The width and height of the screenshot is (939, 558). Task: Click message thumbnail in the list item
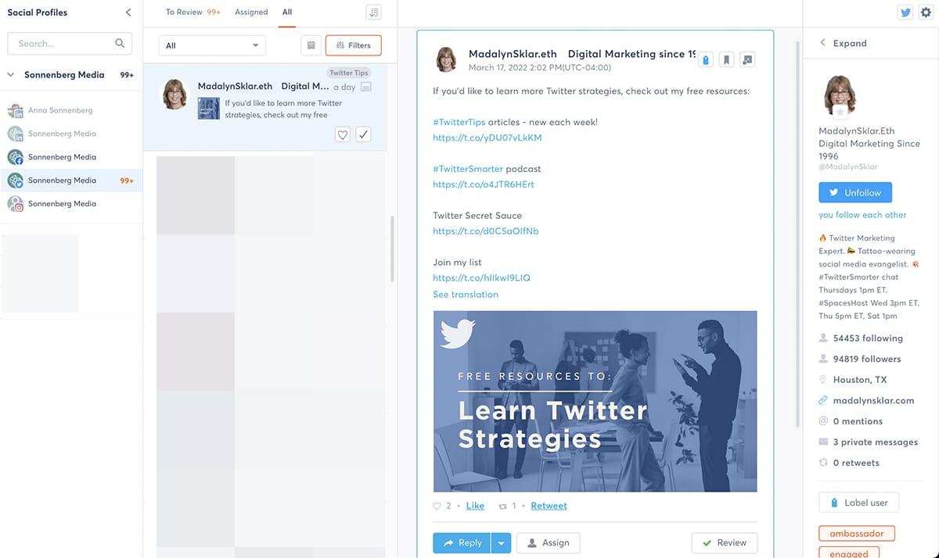(208, 108)
